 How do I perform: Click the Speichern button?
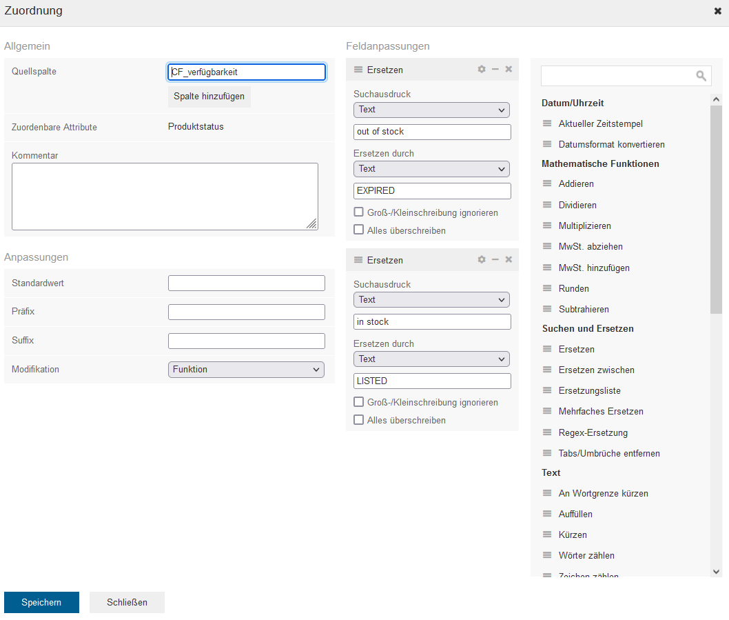(x=41, y=602)
